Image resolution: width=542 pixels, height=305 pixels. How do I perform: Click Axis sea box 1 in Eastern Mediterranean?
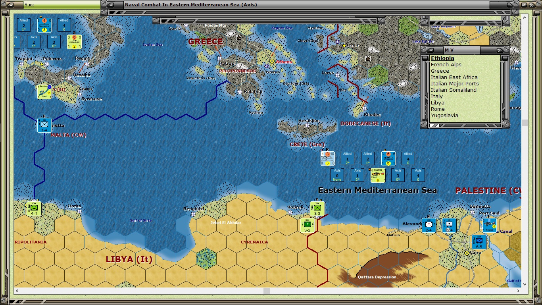click(x=357, y=175)
